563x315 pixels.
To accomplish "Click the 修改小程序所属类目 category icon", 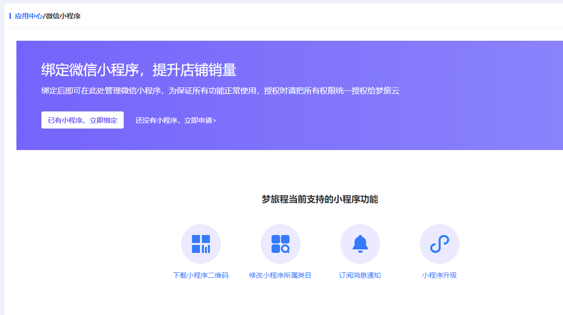I will pyautogui.click(x=281, y=244).
